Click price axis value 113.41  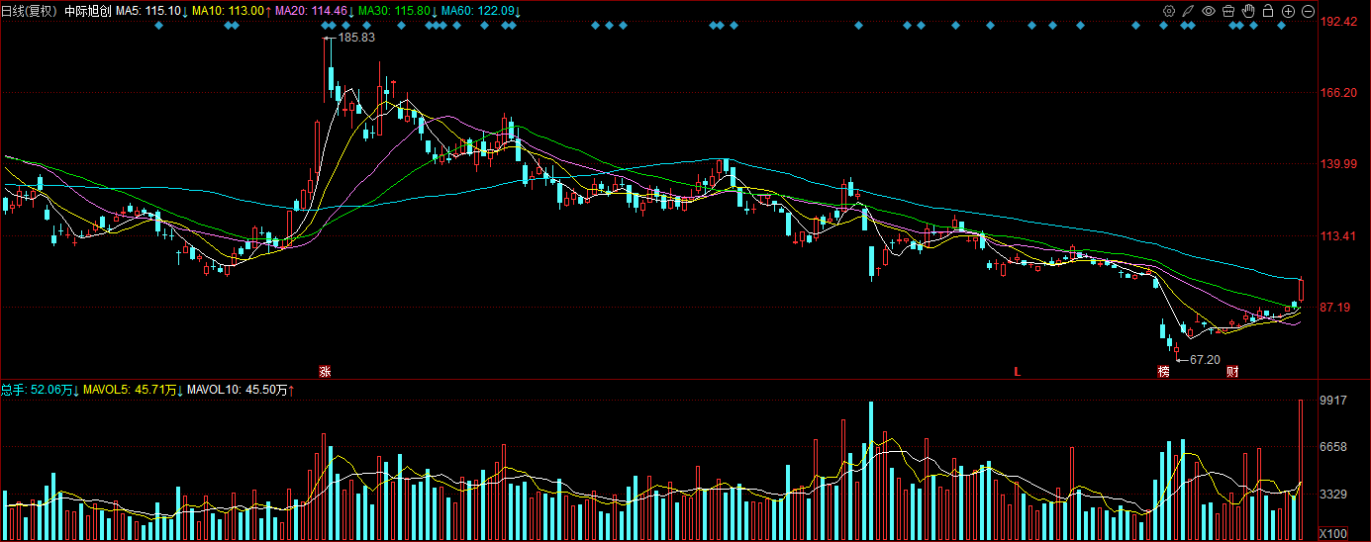[x=1339, y=236]
